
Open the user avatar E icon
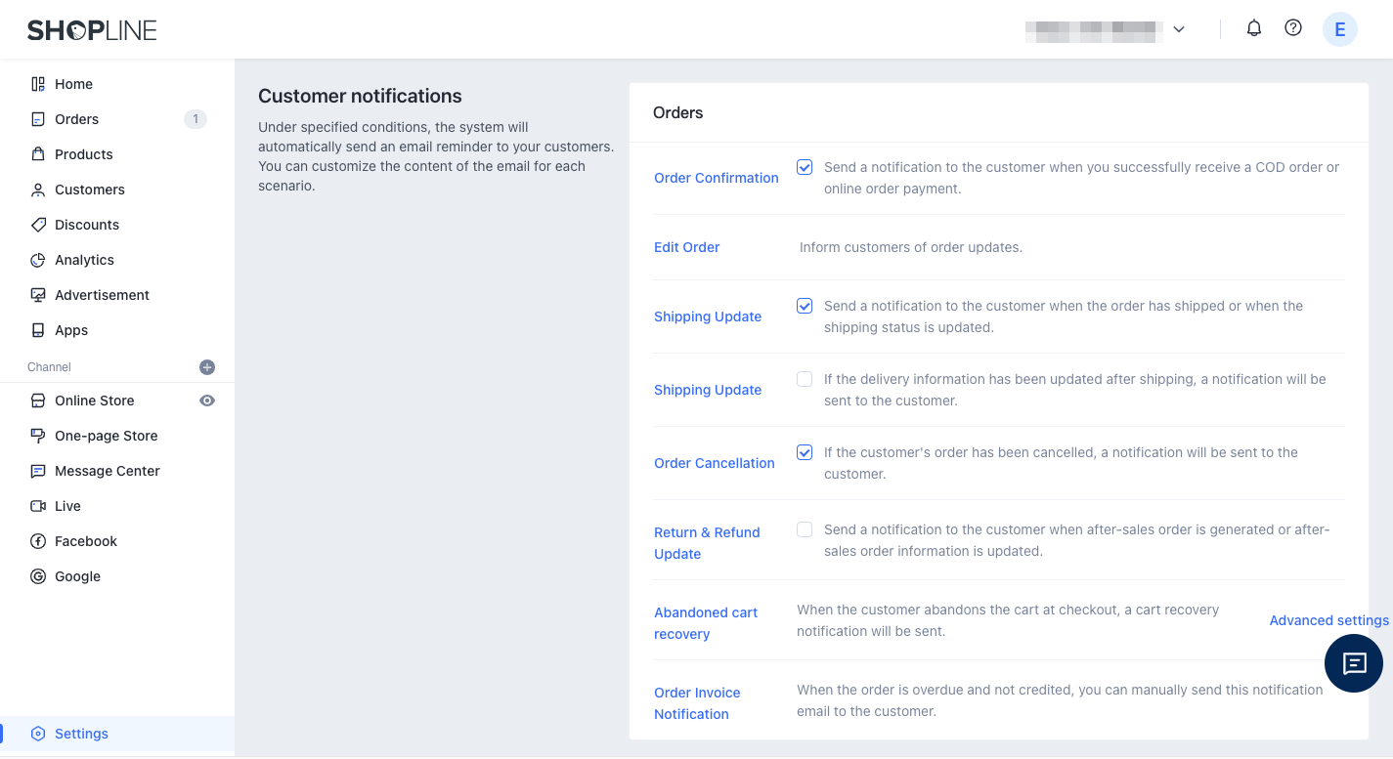[x=1339, y=29]
